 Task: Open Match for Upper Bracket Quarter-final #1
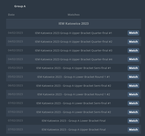133,33
